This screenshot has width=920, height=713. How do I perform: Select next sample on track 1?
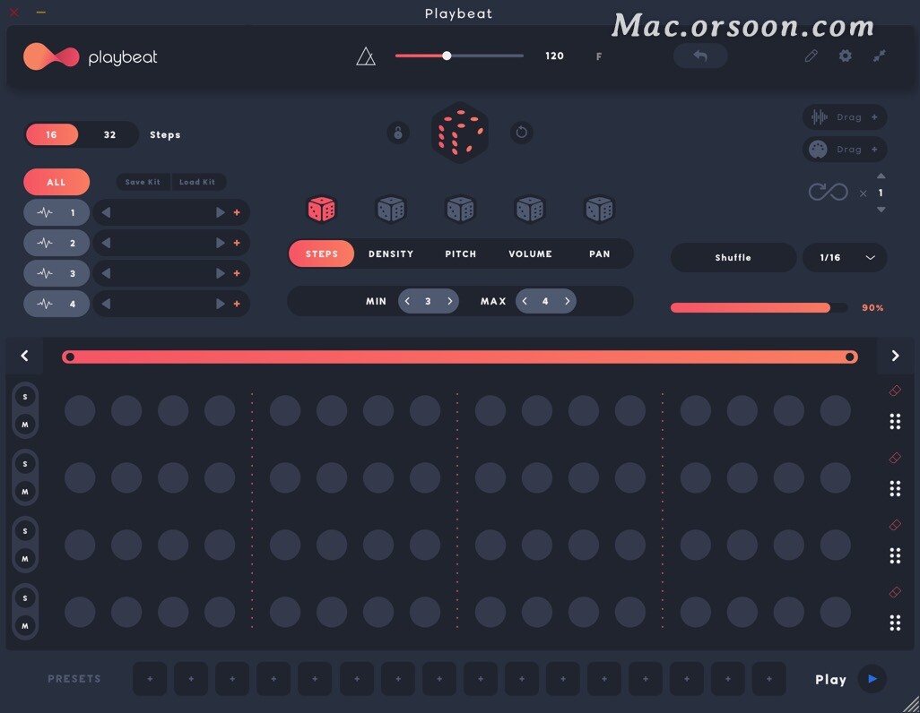coord(221,212)
